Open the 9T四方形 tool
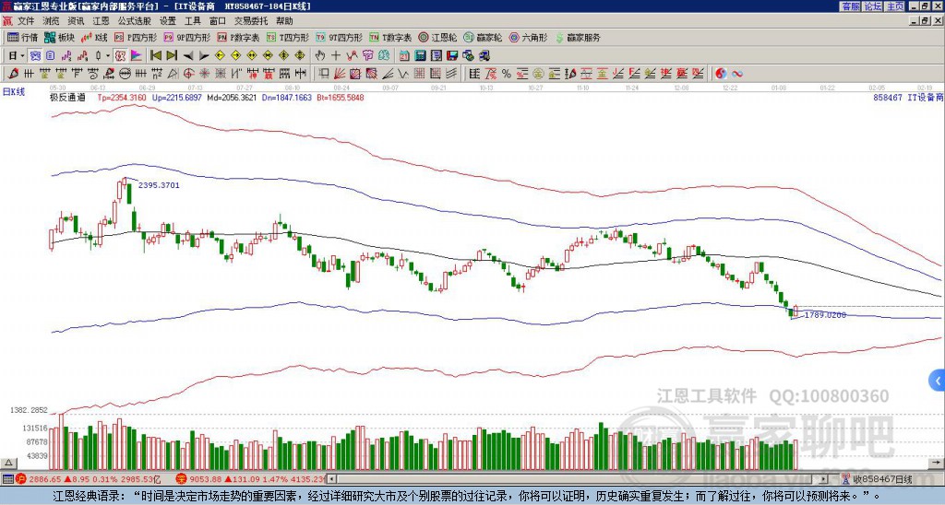 click(339, 38)
